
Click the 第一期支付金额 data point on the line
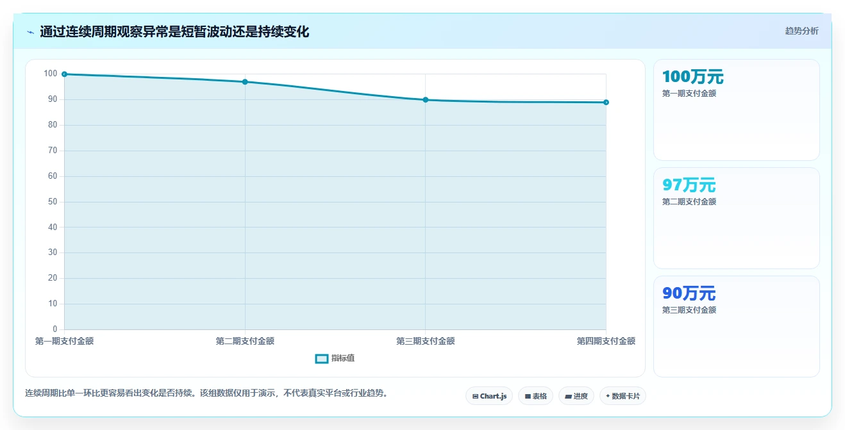(x=65, y=74)
